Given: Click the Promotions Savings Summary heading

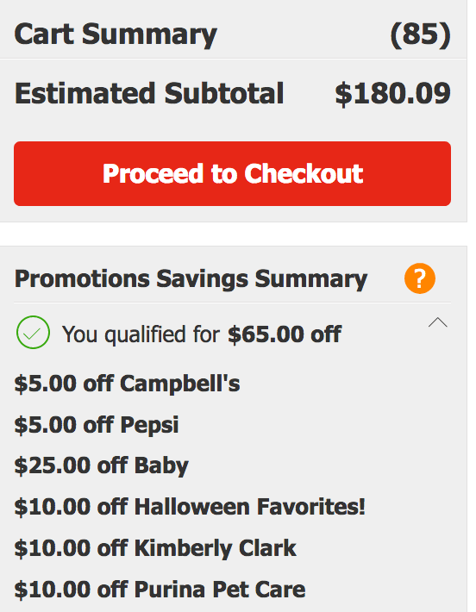Looking at the screenshot, I should click(191, 279).
